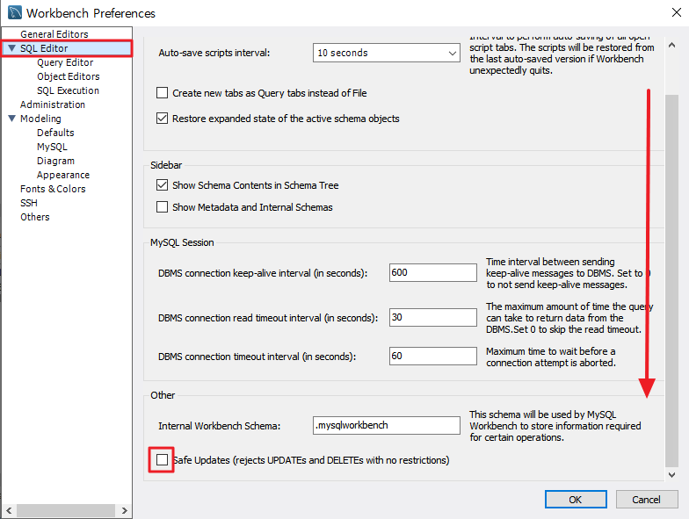Image resolution: width=689 pixels, height=519 pixels.
Task: Select Fonts & Colors preferences
Action: click(x=53, y=189)
